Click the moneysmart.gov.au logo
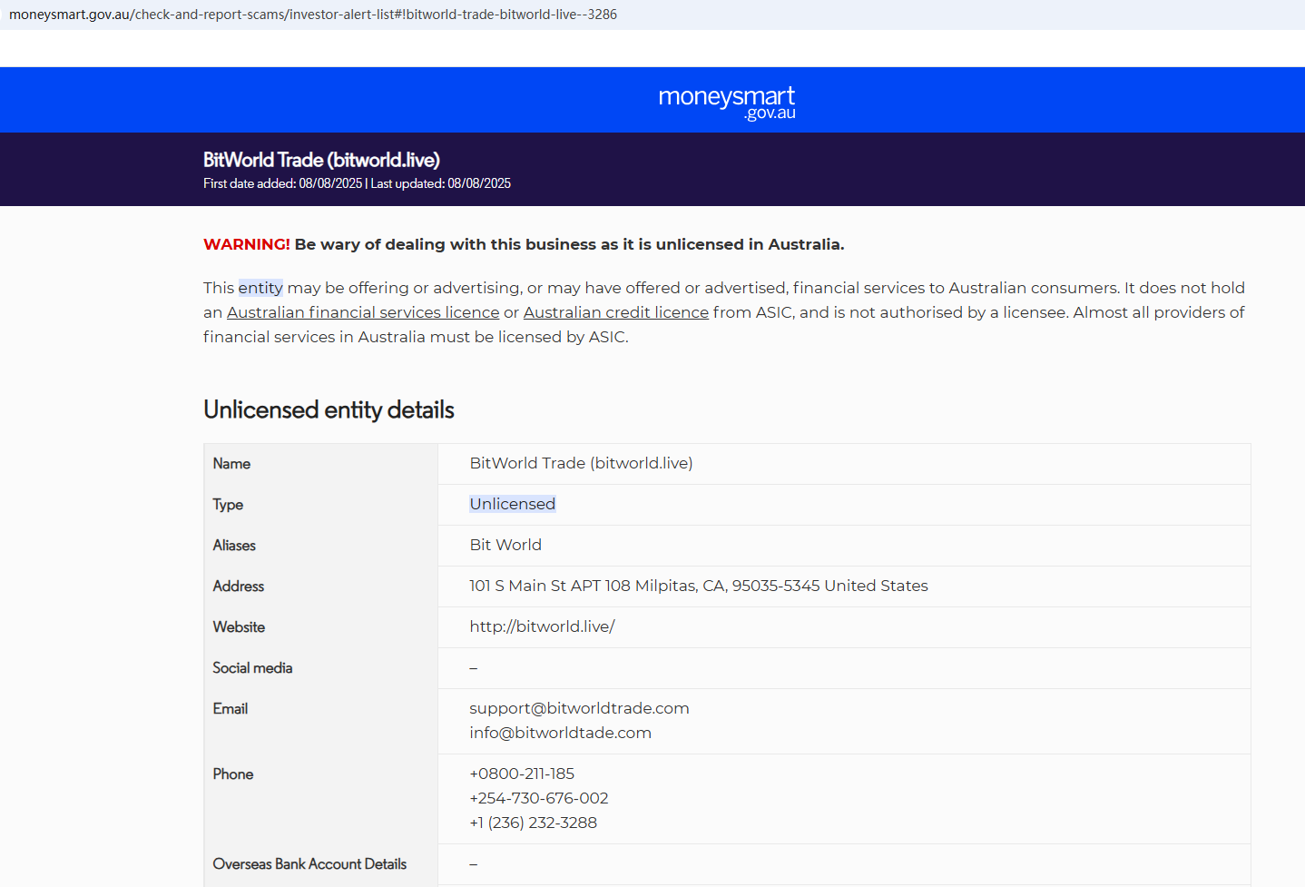Viewport: 1305px width, 887px height. pyautogui.click(x=726, y=102)
